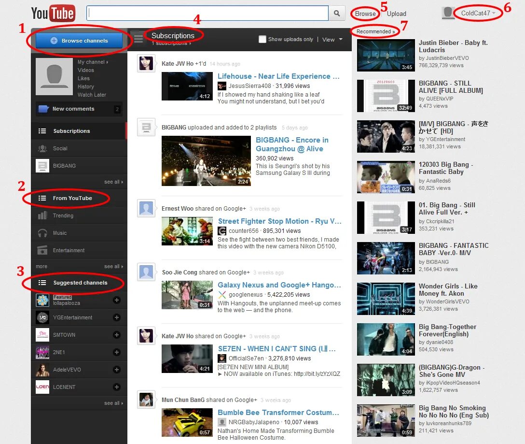Screen dimensions: 525x444
Task: Open History from profile menu
Action: (x=86, y=86)
